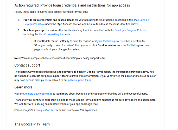The height and width of the screenshot is (130, 178).
Task: Visit the Android Developers Blog link
Action: point(39,94)
